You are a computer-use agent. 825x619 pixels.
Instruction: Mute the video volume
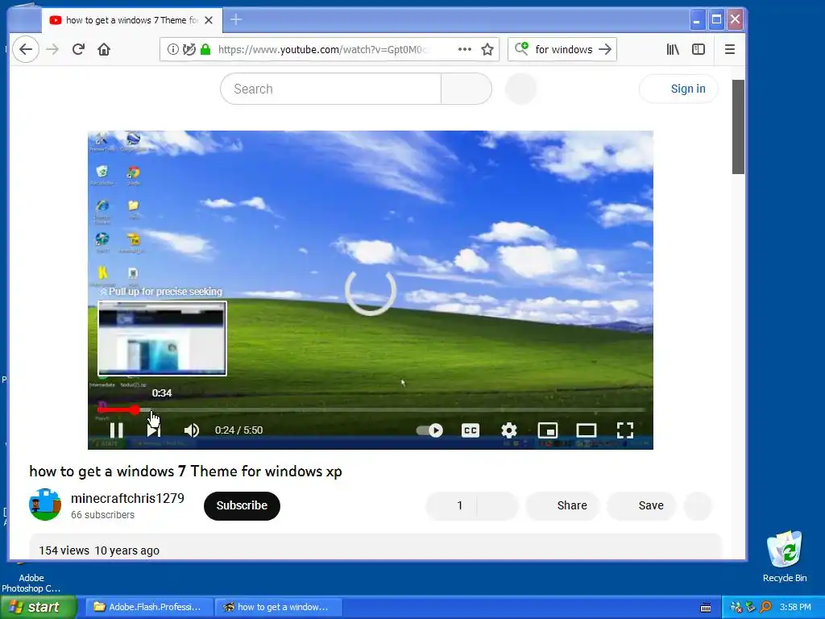(192, 430)
